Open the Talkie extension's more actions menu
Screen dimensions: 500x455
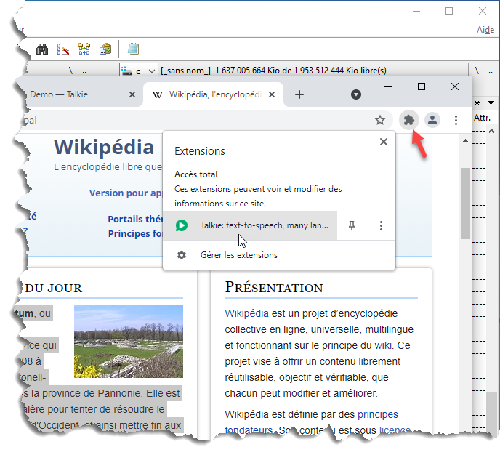tap(381, 226)
